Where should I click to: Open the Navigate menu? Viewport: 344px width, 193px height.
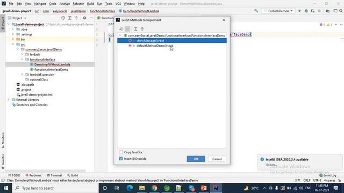point(40,4)
